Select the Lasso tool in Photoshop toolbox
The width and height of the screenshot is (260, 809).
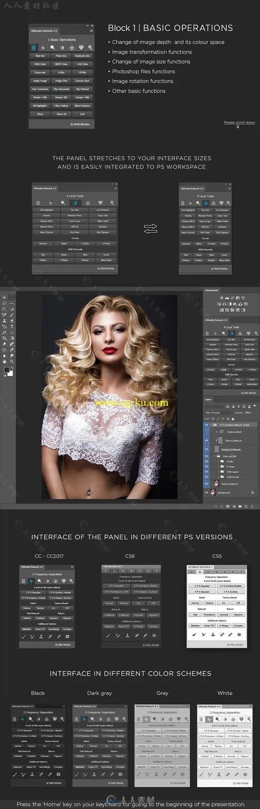[x=4, y=303]
